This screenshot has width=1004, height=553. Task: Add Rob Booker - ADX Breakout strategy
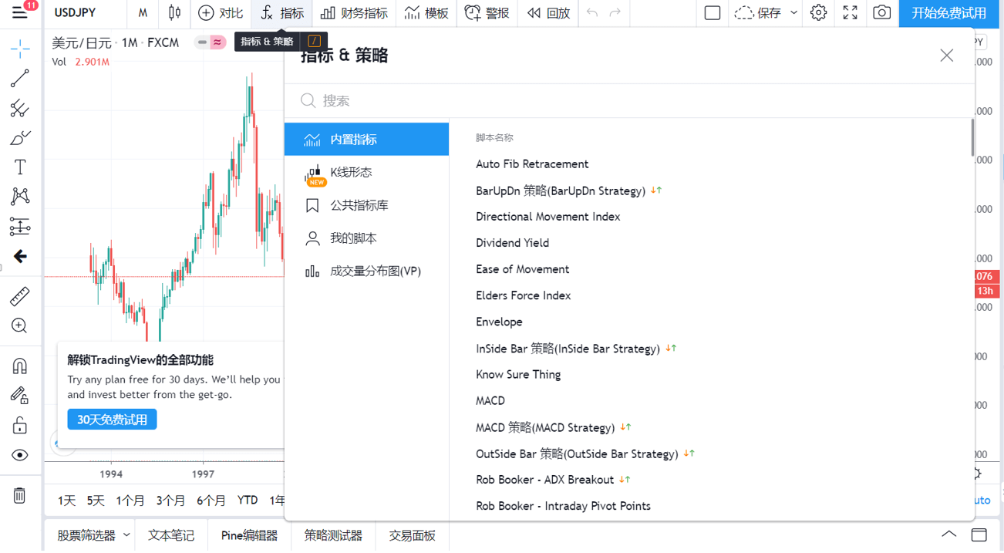[545, 480]
